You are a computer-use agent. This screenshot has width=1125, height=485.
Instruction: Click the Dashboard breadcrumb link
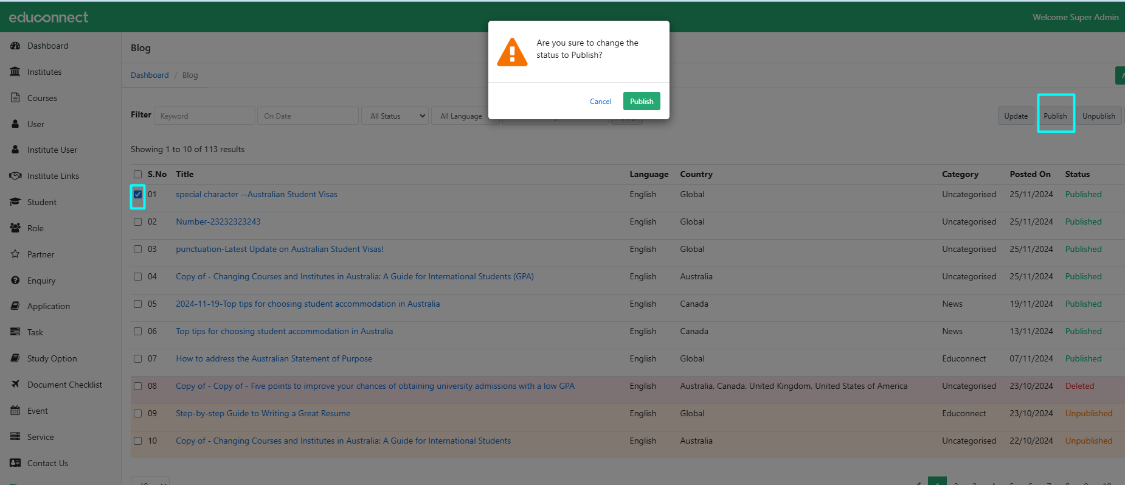150,75
